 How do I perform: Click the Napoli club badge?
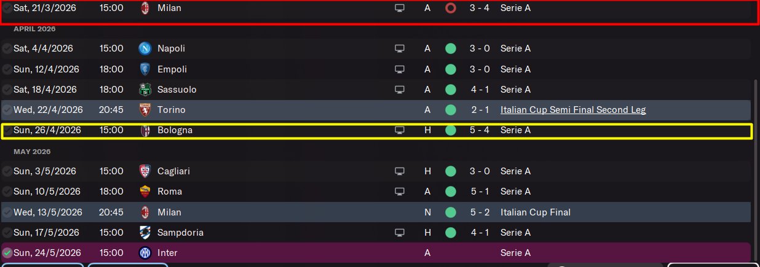pos(145,48)
